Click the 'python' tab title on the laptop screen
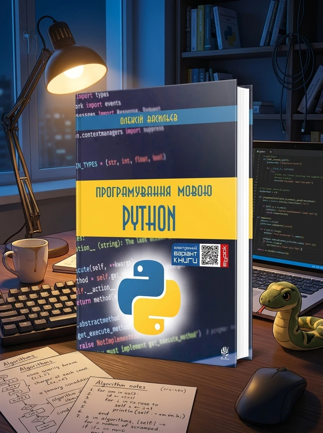The image size is (323, 433). click(x=263, y=152)
